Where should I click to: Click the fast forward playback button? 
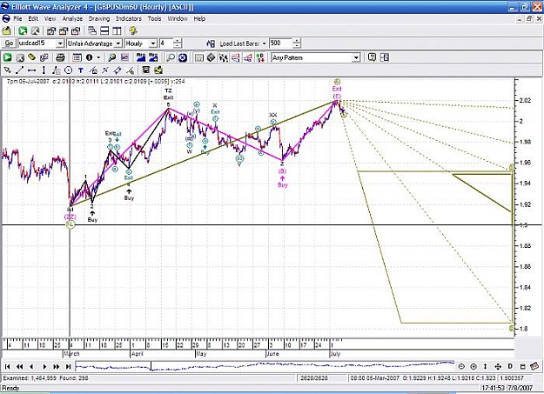click(x=57, y=366)
